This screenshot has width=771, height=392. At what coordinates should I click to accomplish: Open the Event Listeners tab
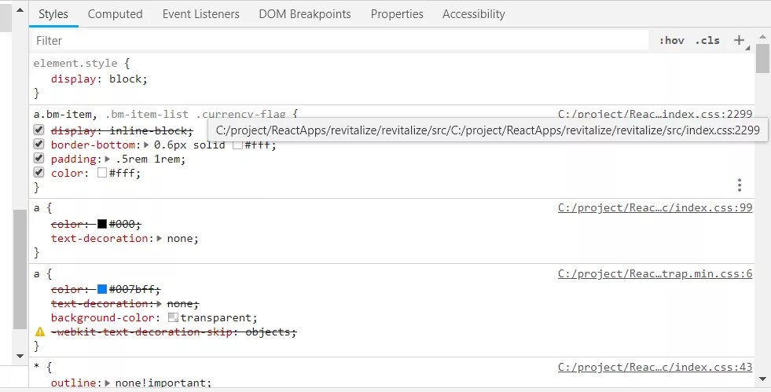[200, 14]
